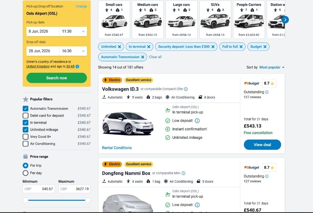Open the pick-up date 8 Jun, 2026 picker

click(x=43, y=31)
